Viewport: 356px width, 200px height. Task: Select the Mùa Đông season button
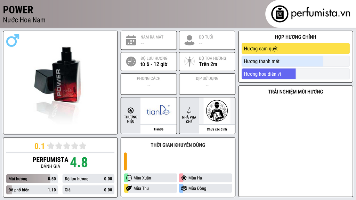tap(205, 188)
